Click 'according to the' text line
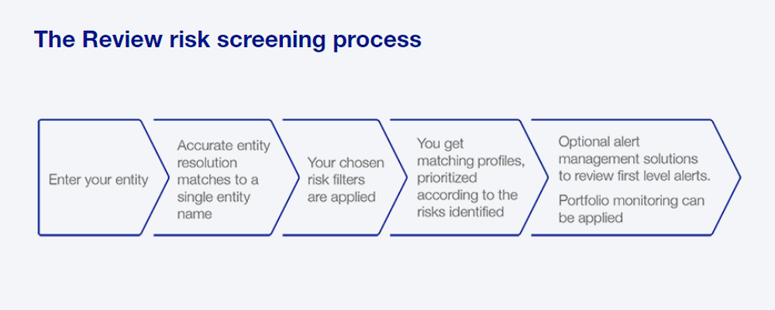The width and height of the screenshot is (775, 310). pyautogui.click(x=467, y=195)
